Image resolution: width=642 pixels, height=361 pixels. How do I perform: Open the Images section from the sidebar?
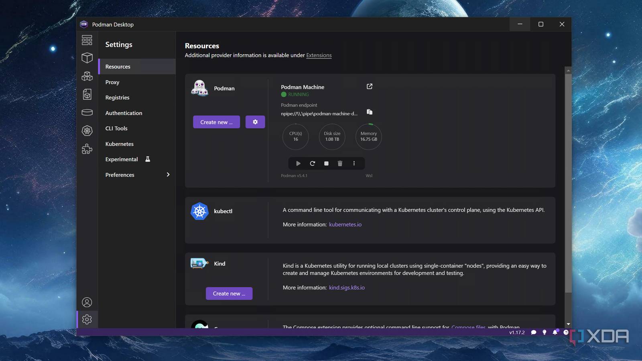pyautogui.click(x=87, y=94)
